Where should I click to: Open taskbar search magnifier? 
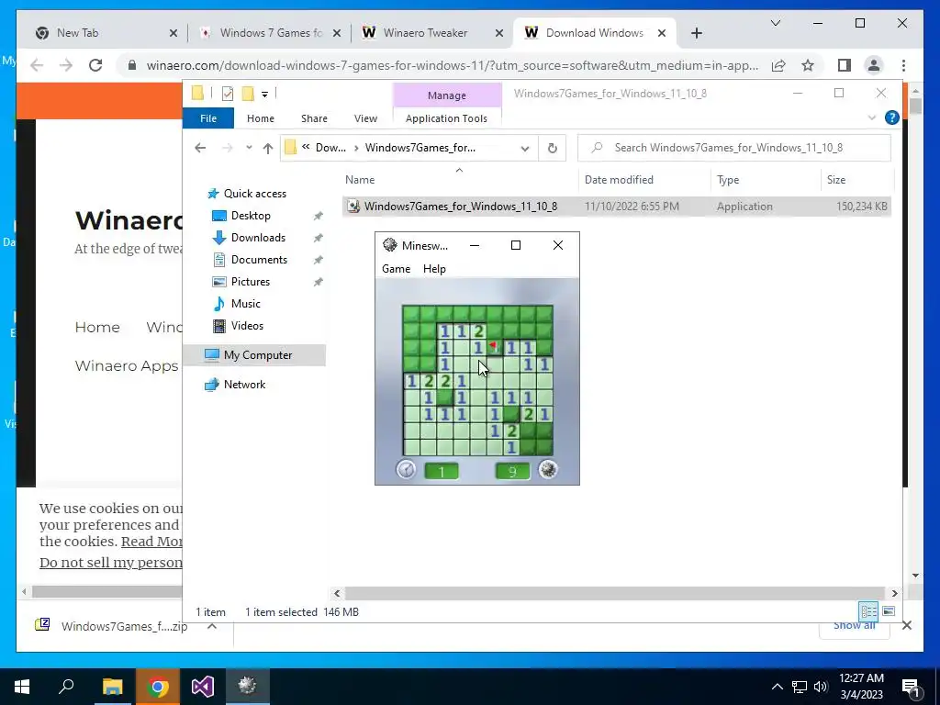point(66,687)
